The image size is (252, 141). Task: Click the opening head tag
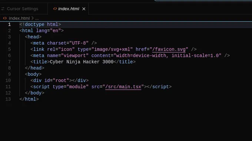coord(33,37)
